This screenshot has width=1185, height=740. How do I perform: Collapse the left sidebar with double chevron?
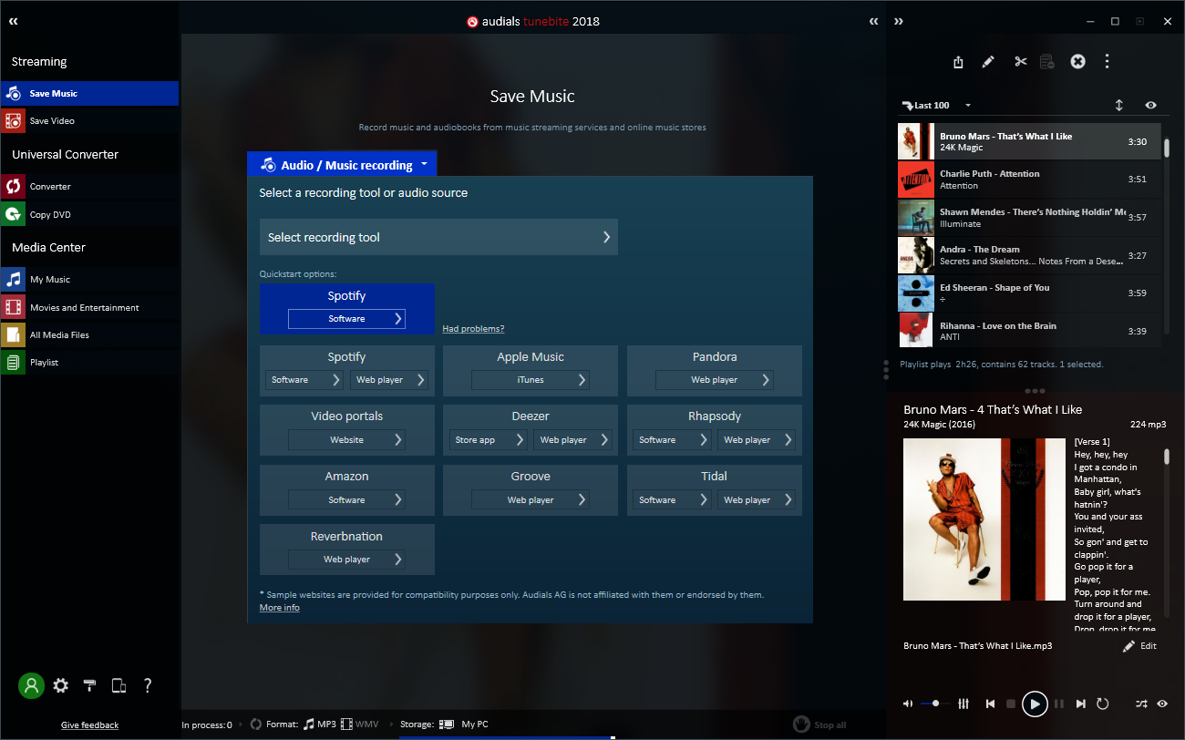click(x=14, y=21)
